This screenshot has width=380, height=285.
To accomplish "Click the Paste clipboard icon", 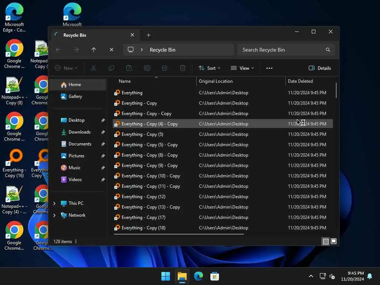I will click(x=129, y=68).
